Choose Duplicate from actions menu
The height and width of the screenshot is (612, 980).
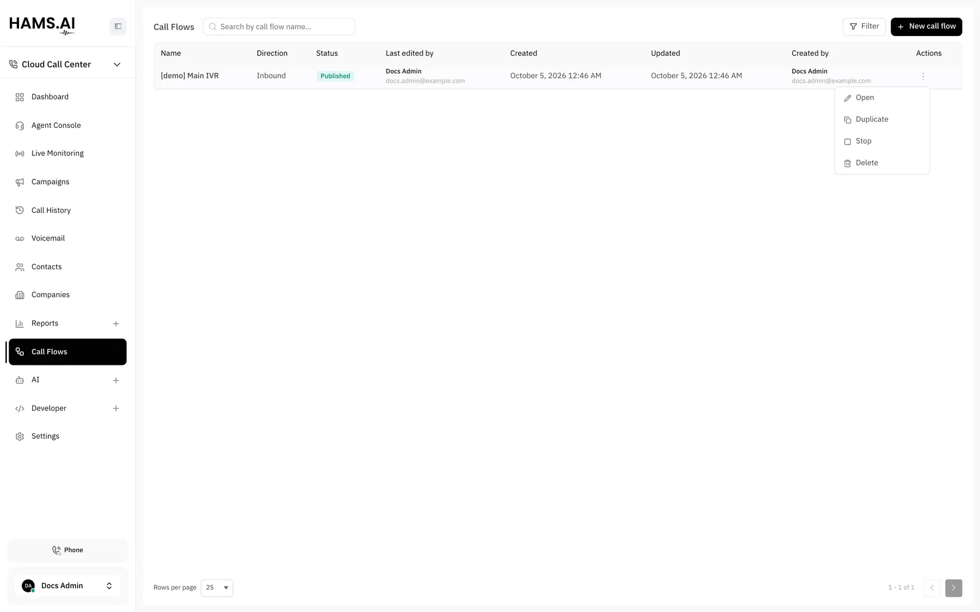pyautogui.click(x=882, y=119)
